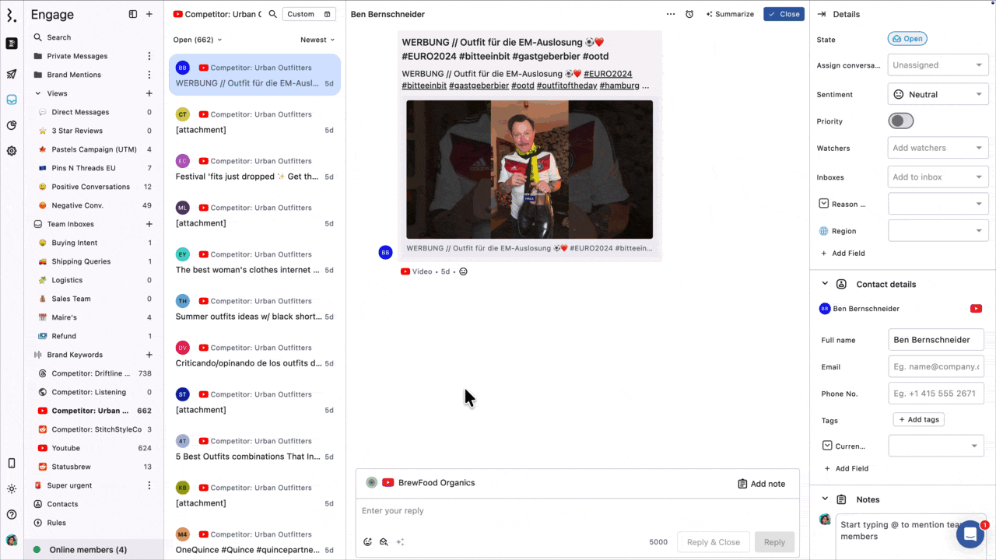
Task: Click the plus icon next to Engage
Action: click(149, 14)
